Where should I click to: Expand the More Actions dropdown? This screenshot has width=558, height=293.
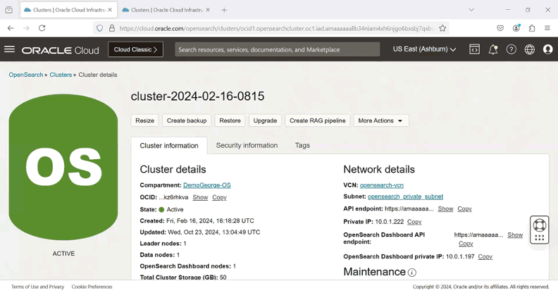pyautogui.click(x=380, y=120)
